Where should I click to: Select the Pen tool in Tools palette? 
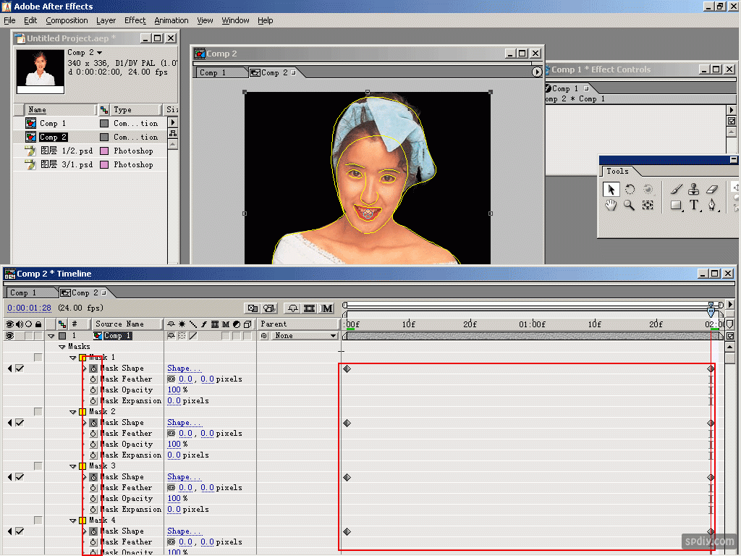(x=712, y=206)
